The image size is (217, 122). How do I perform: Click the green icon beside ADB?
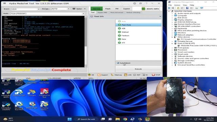pyautogui.click(x=119, y=28)
